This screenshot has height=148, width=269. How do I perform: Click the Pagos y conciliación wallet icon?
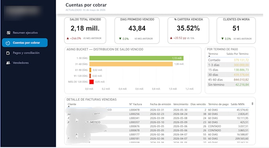pos(8,53)
